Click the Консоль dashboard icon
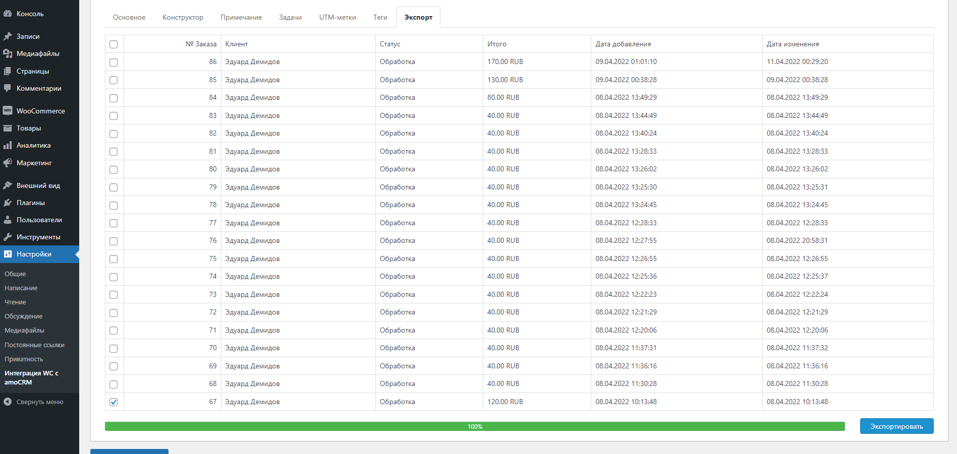 click(8, 14)
